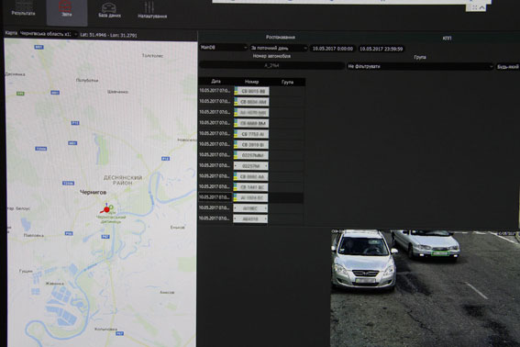The height and width of the screenshot is (347, 520).
Task: Sort by the Дата column header
Action: tap(216, 81)
